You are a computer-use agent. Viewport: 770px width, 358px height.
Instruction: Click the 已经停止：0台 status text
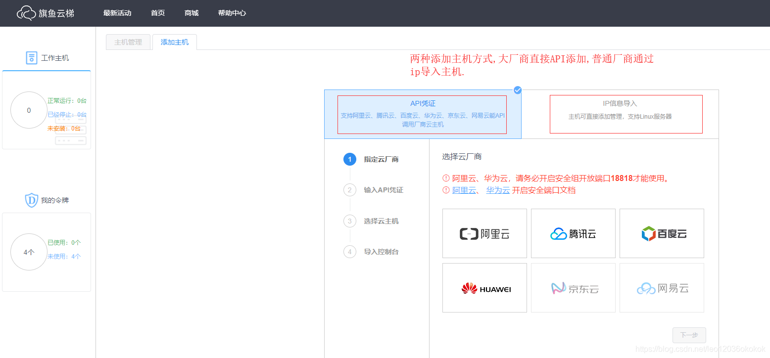click(67, 115)
